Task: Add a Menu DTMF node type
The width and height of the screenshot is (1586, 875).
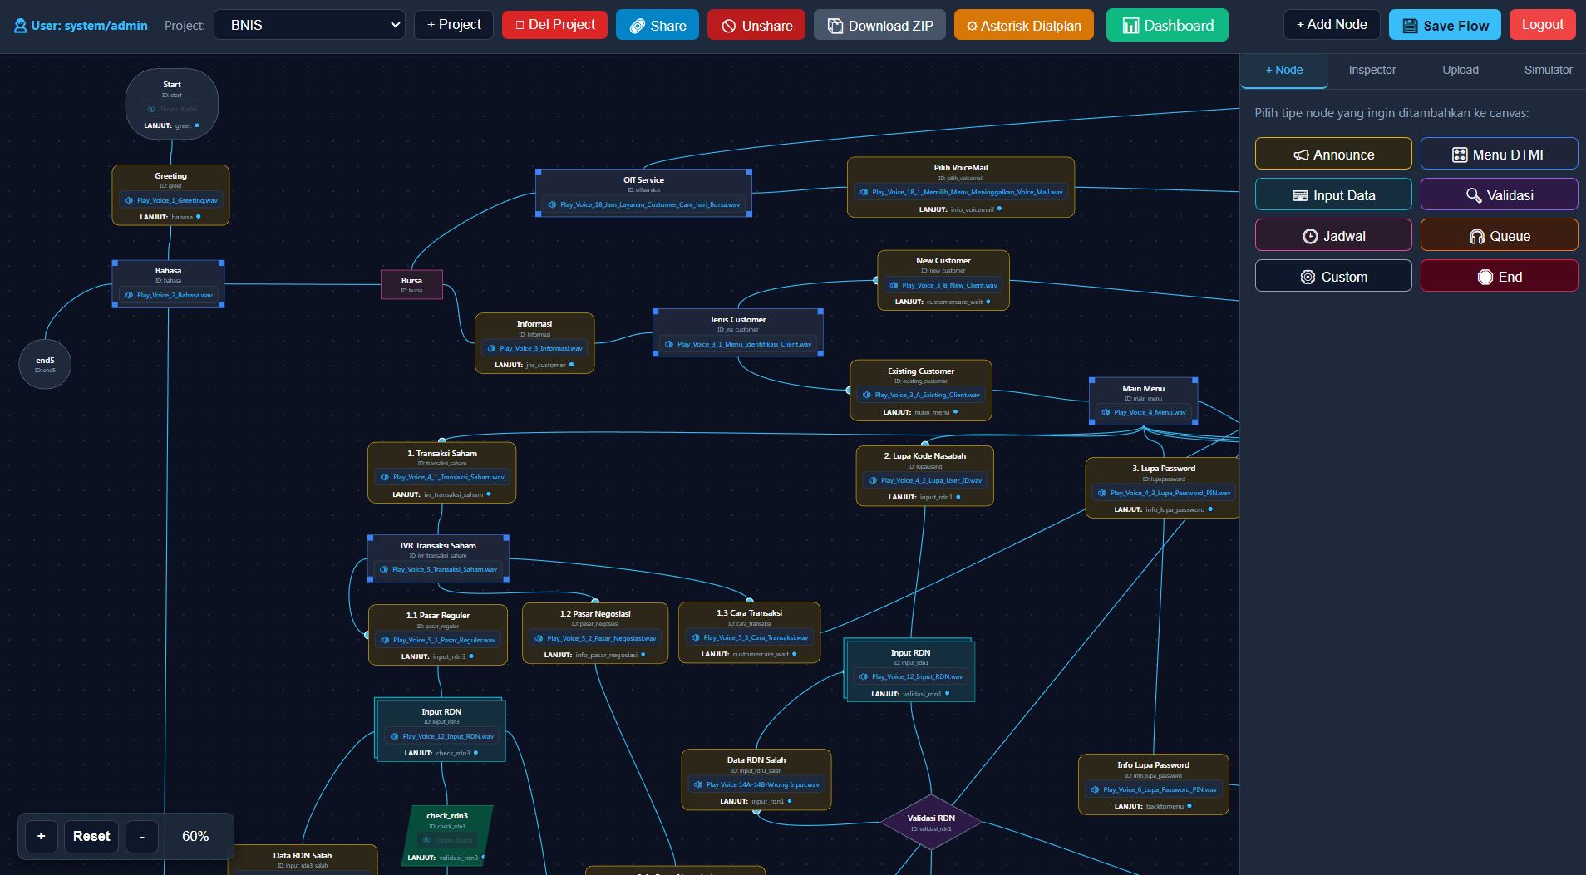Action: pyautogui.click(x=1500, y=155)
